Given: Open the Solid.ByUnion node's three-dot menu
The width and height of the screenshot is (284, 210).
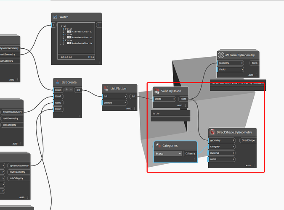Looking at the screenshot, I should [186, 105].
